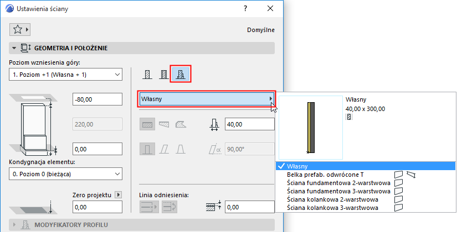Close the Ustawienia ściany dialog

[x=270, y=8]
